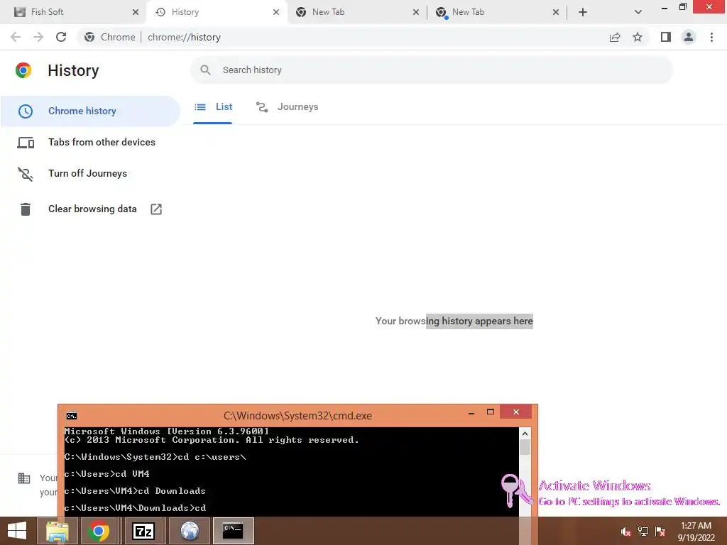Open File Explorer from the taskbar
This screenshot has height=545, width=727.
tap(57, 531)
